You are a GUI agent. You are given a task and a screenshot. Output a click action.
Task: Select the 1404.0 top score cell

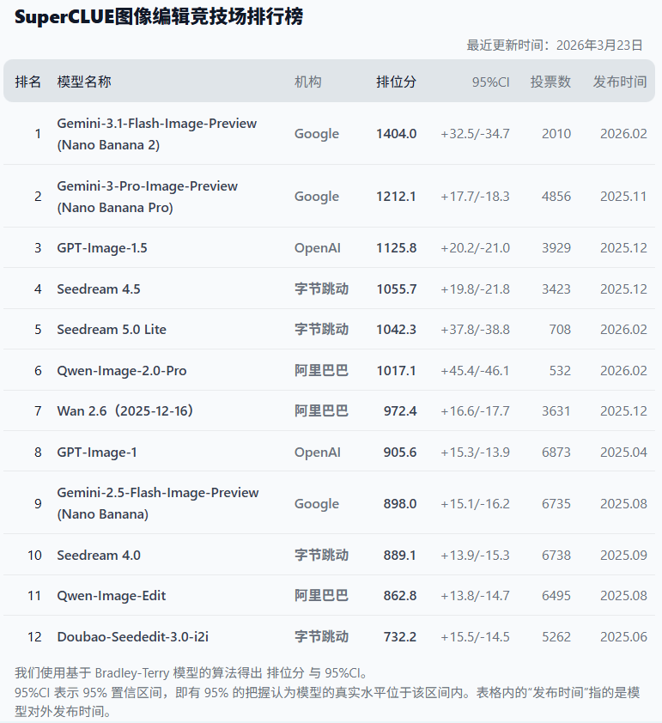click(x=396, y=134)
